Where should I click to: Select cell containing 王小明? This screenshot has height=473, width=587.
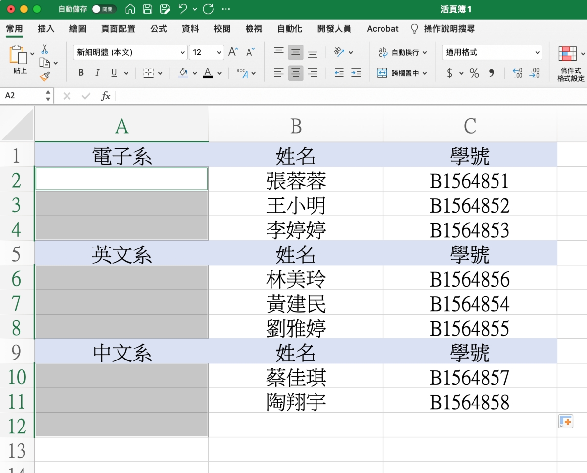(296, 204)
